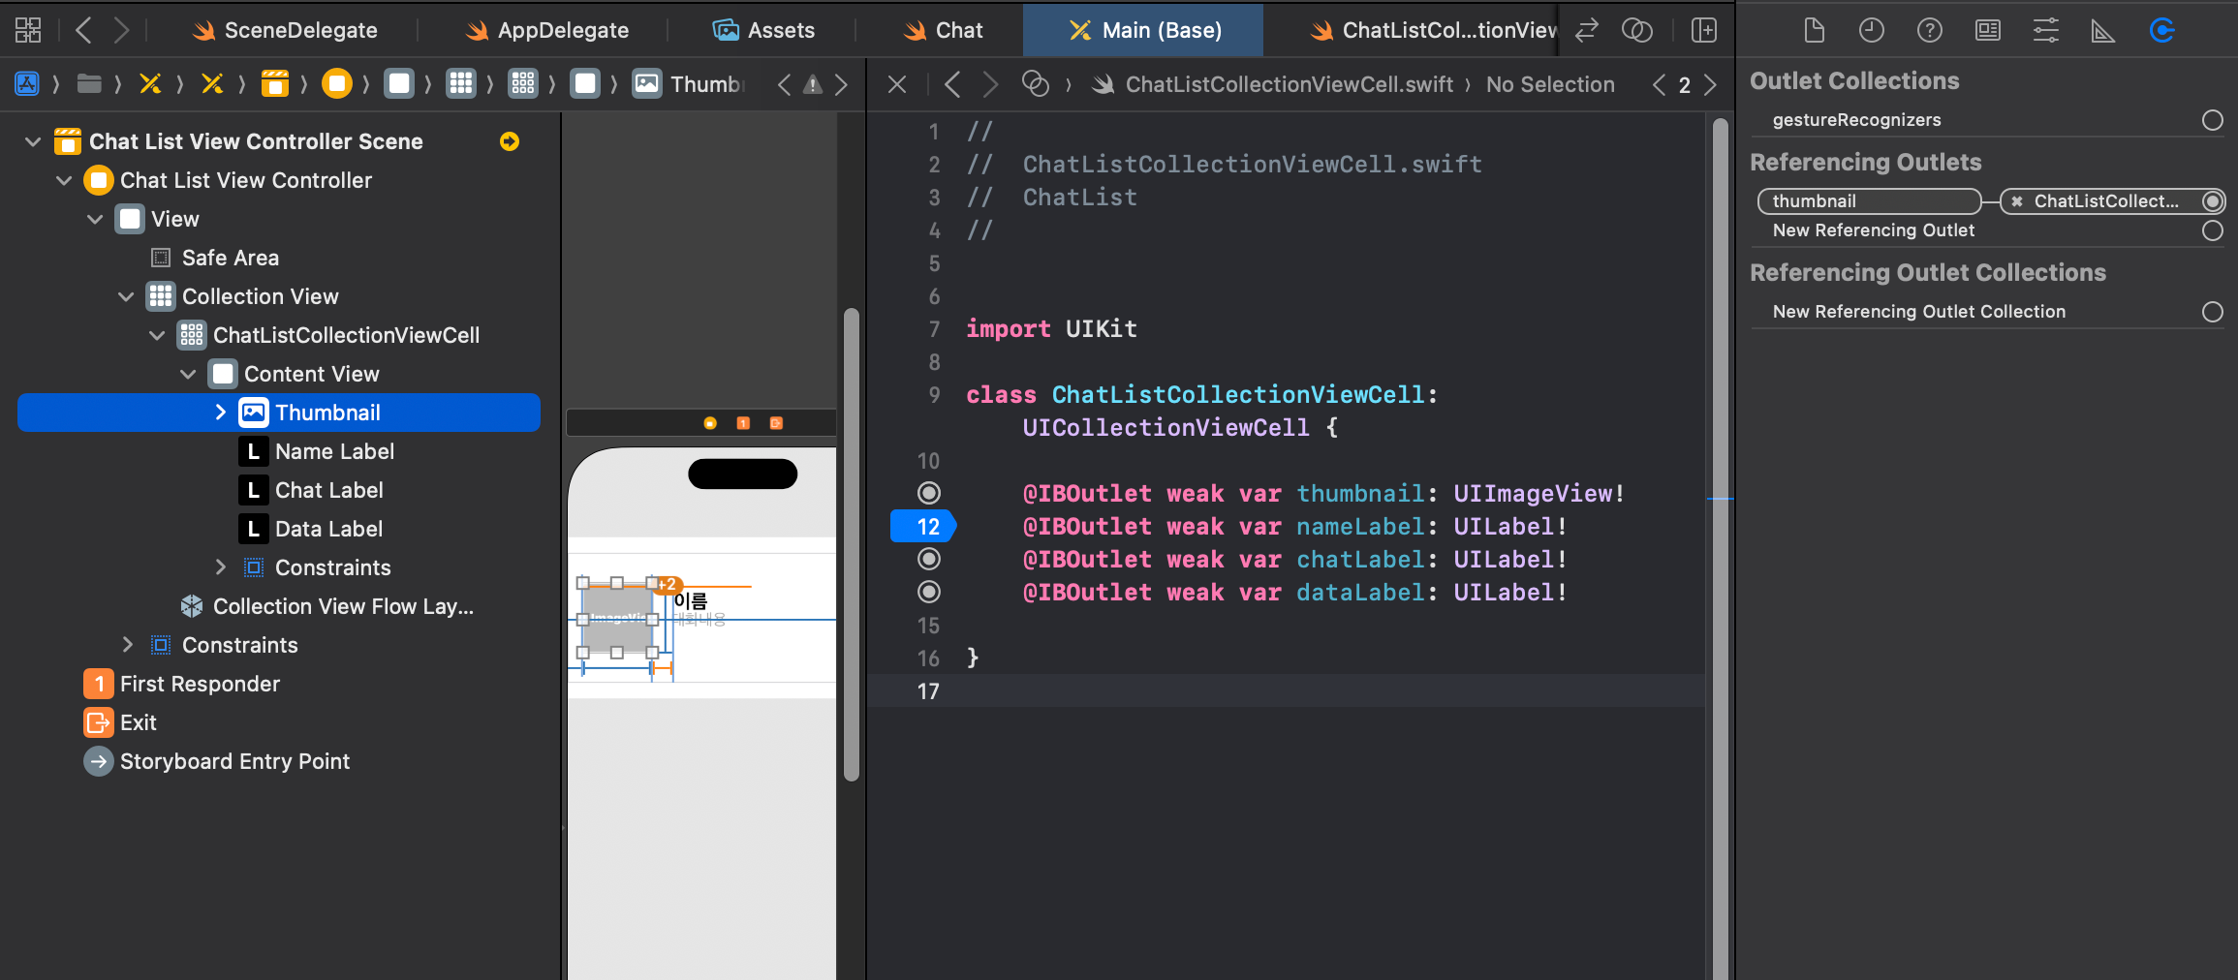Expand Constraints under View

tap(127, 645)
